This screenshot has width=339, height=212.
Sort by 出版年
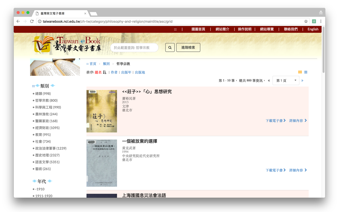tap(126, 72)
